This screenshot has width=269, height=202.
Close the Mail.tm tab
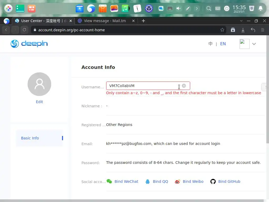point(133,21)
